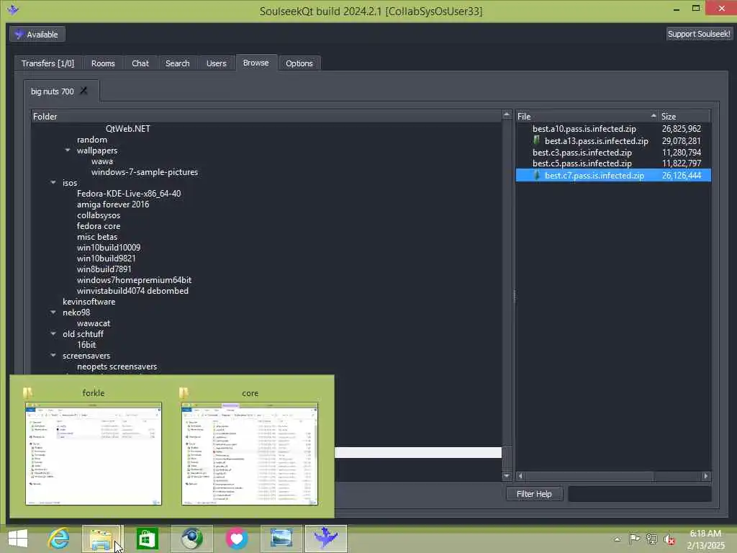The height and width of the screenshot is (553, 737).
Task: Click the file filter input field
Action: (x=639, y=494)
